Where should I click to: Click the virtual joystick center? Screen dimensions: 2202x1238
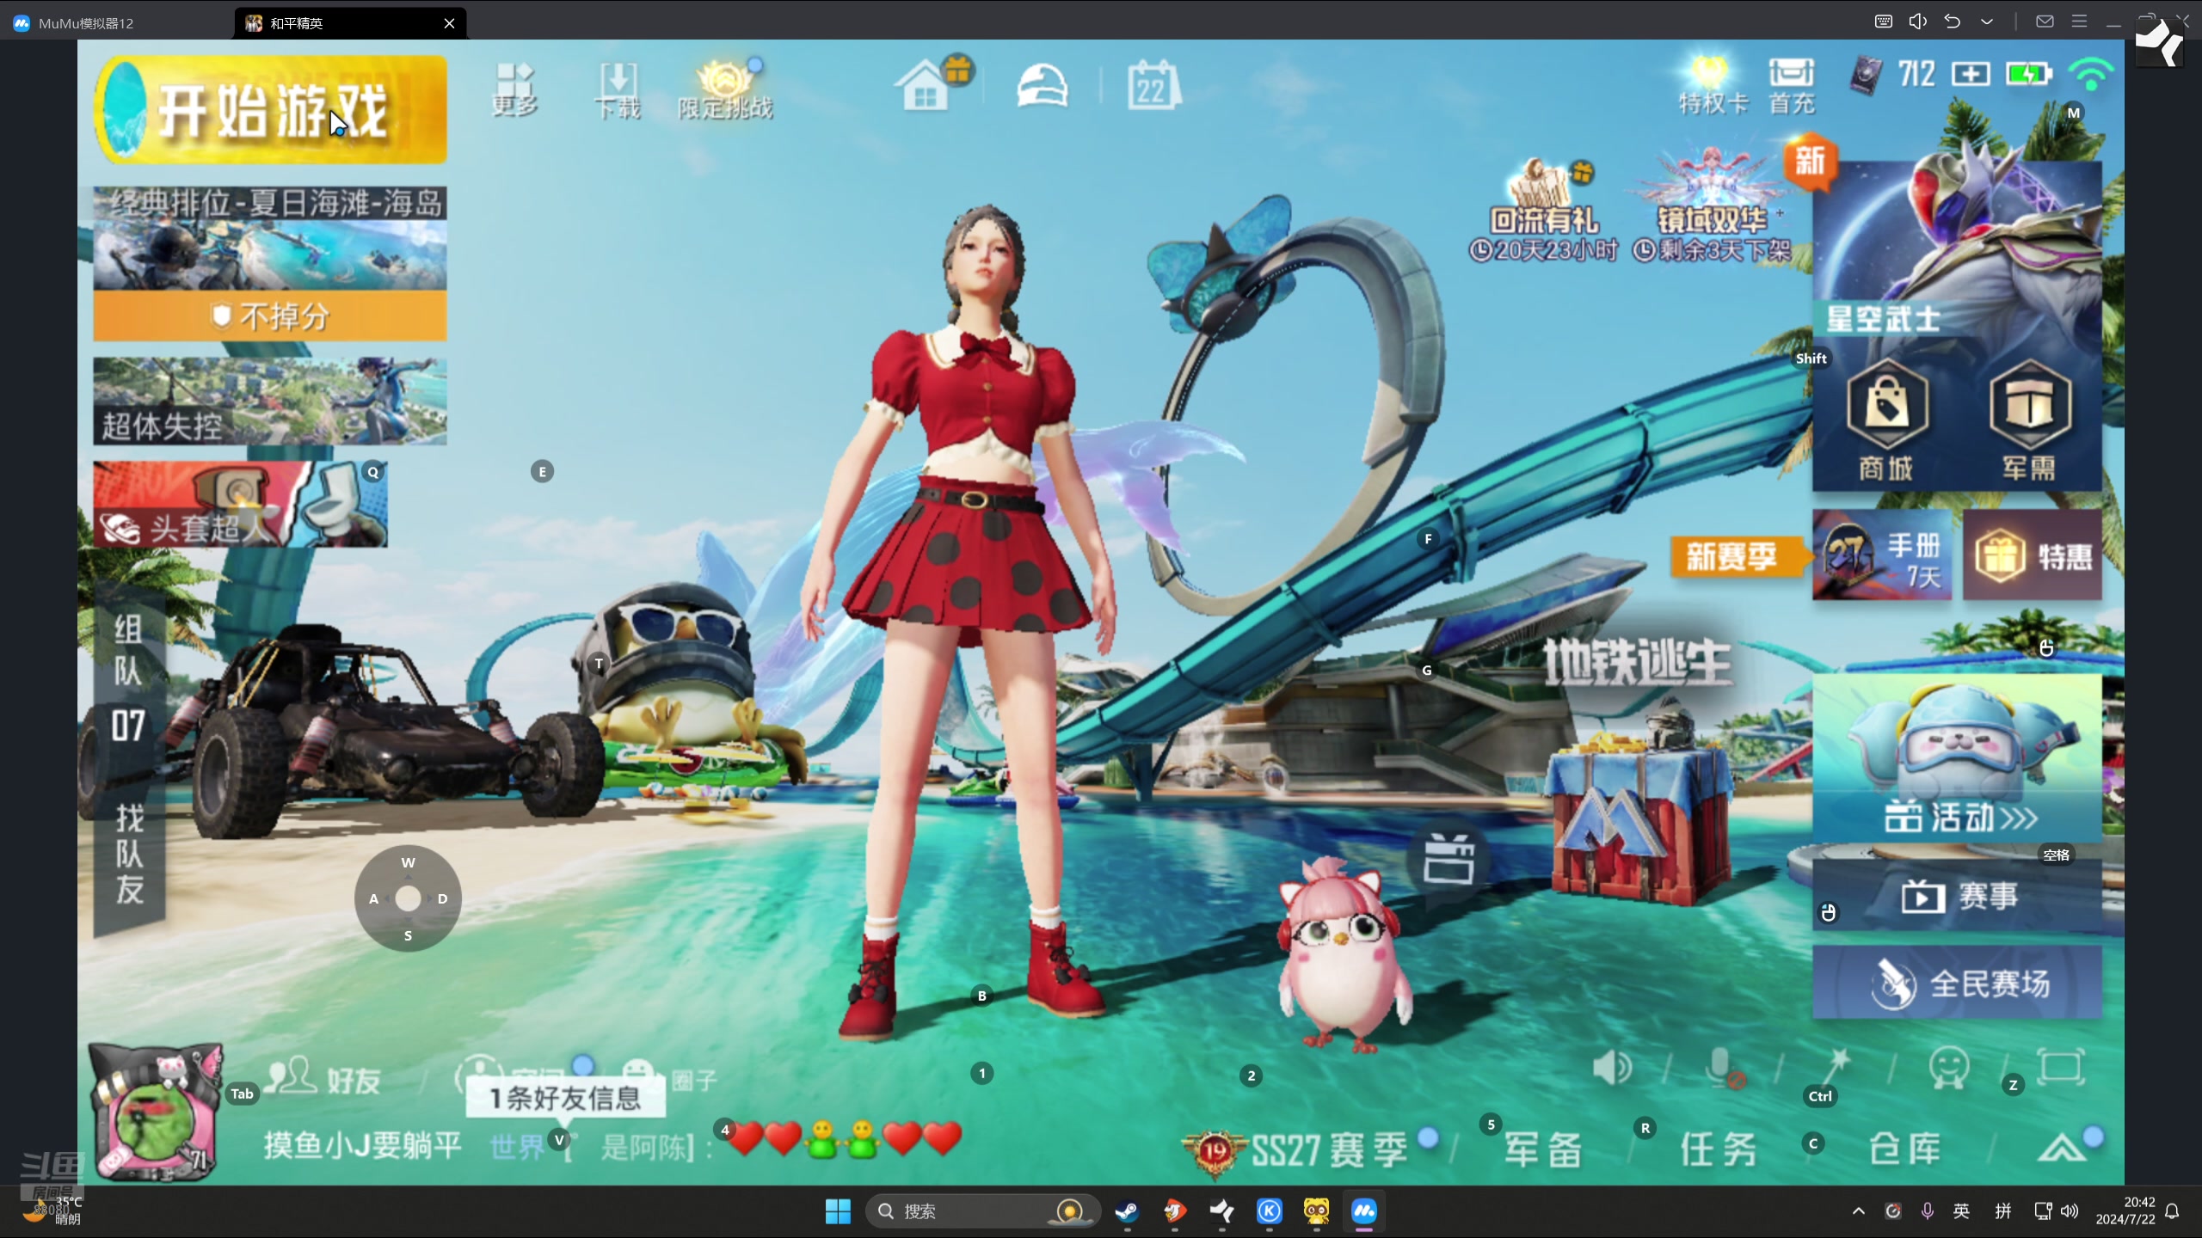408,898
